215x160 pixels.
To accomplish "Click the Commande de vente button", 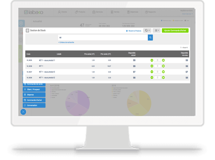I will point(34,84).
